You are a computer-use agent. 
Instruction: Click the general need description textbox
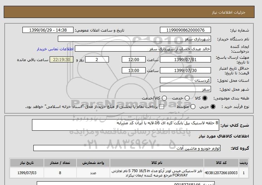click(x=126, y=125)
